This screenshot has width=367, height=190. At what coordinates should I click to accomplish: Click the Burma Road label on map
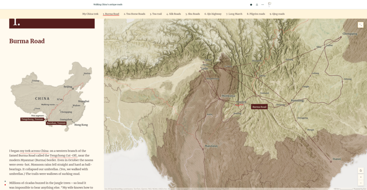pos(259,107)
